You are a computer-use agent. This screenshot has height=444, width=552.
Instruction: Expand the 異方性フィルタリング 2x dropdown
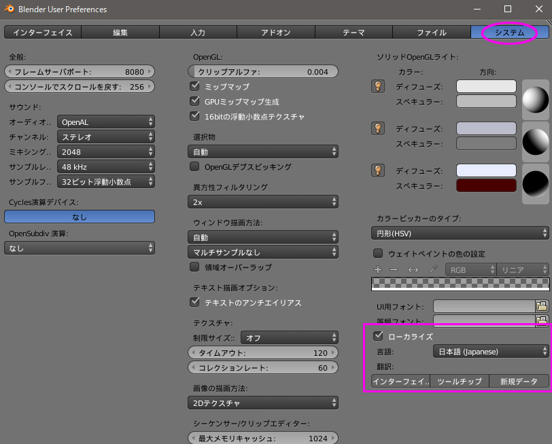point(263,202)
